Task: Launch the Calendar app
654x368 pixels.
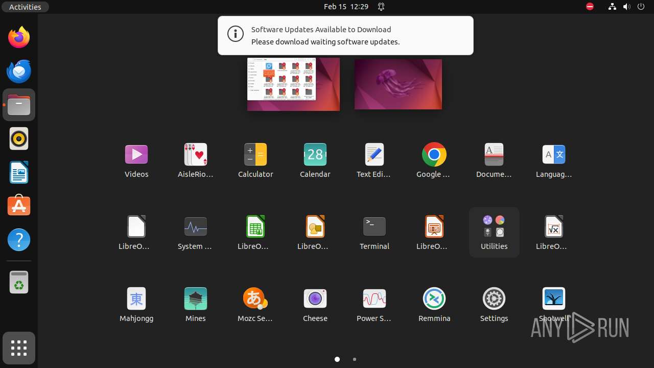Action: point(315,160)
